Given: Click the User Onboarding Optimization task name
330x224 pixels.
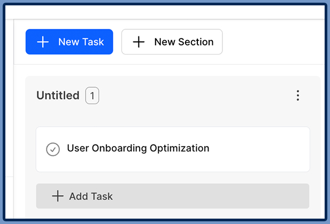Looking at the screenshot, I should pos(138,148).
